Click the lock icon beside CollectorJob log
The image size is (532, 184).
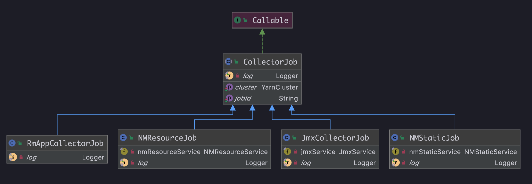tap(237, 75)
